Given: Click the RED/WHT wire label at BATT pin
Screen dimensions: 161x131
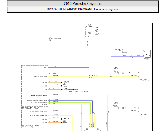Looking at the screenshot, I should pyautogui.click(x=55, y=67).
